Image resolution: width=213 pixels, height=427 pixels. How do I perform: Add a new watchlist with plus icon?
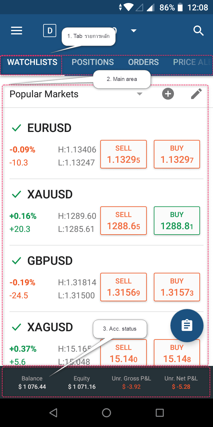coord(168,94)
